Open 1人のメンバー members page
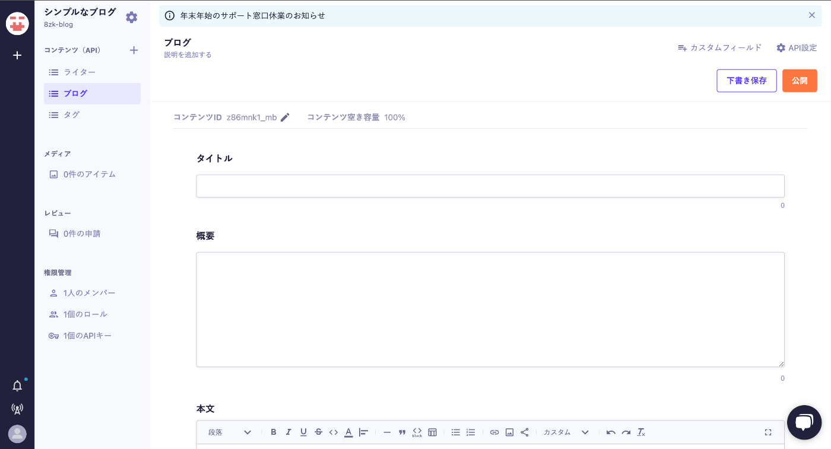Image resolution: width=831 pixels, height=449 pixels. (92, 293)
